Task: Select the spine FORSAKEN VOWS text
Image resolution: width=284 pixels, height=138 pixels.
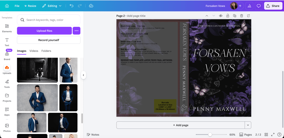Action: click(x=184, y=42)
